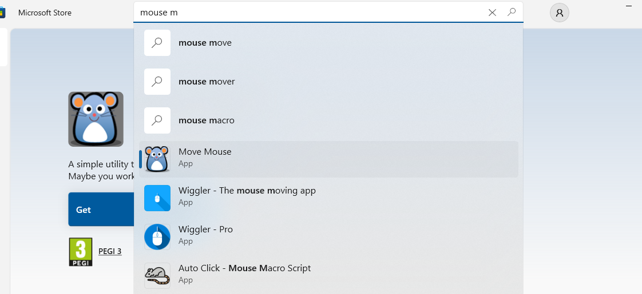Click the large Move Mouse app thumbnail
This screenshot has height=294, width=642.
[96, 119]
